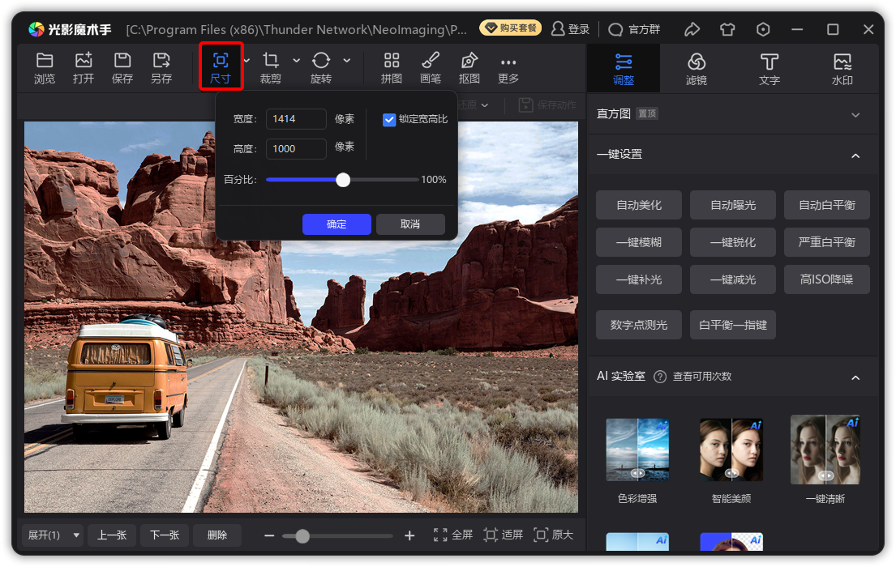Click the 智能美颜 AI thumbnail
Viewport: 896px width, 567px height.
click(731, 450)
